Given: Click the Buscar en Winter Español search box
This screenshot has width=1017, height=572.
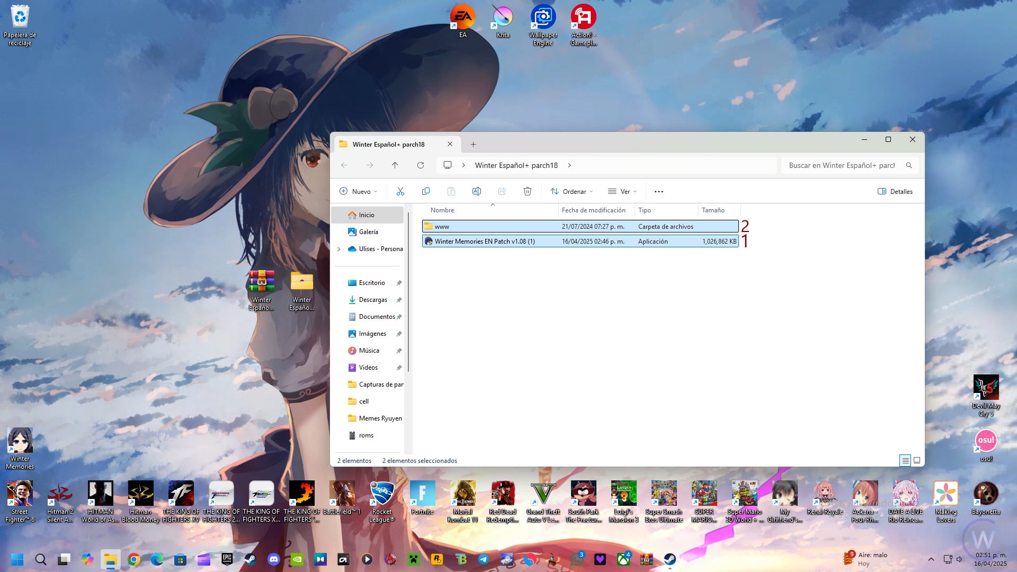Looking at the screenshot, I should (842, 165).
